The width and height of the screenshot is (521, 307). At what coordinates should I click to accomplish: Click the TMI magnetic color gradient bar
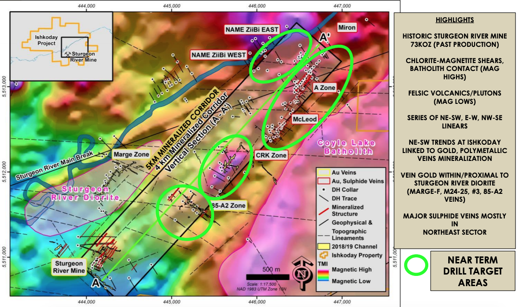coord(324,275)
